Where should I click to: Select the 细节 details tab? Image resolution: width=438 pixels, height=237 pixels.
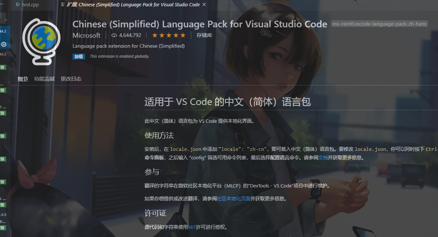(x=23, y=79)
